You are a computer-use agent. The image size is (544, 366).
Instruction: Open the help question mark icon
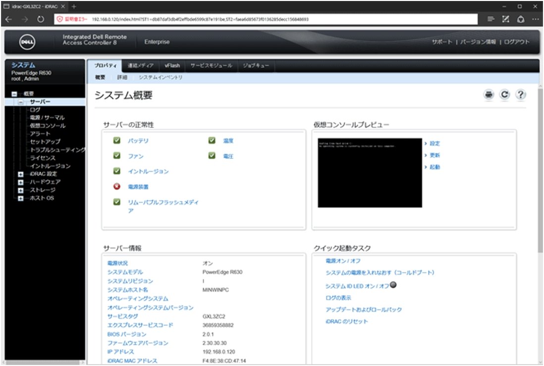pyautogui.click(x=520, y=94)
